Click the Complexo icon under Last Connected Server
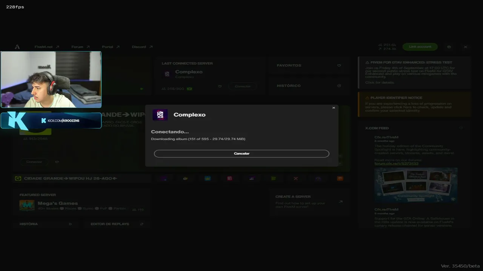 [x=167, y=74]
